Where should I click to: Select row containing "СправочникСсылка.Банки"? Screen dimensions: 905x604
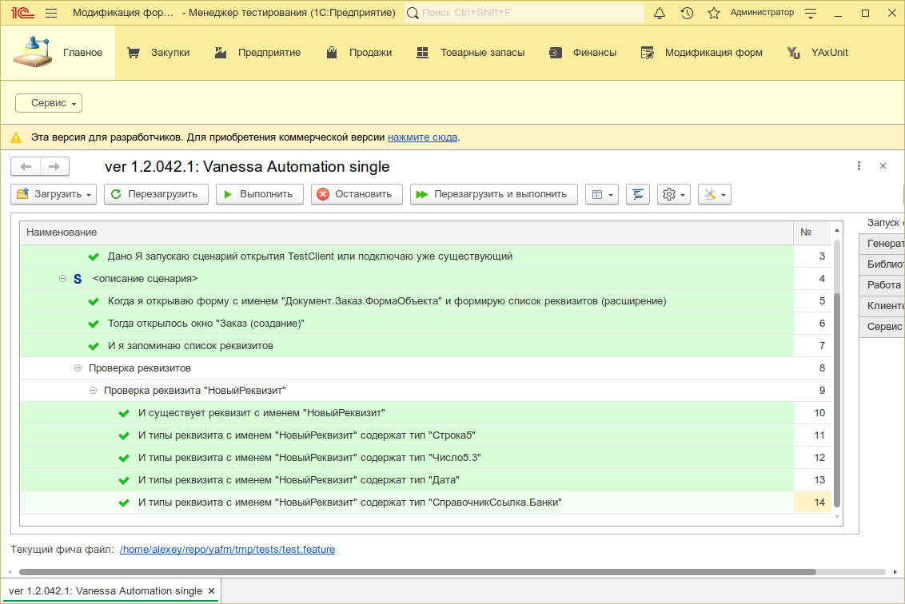point(425,503)
